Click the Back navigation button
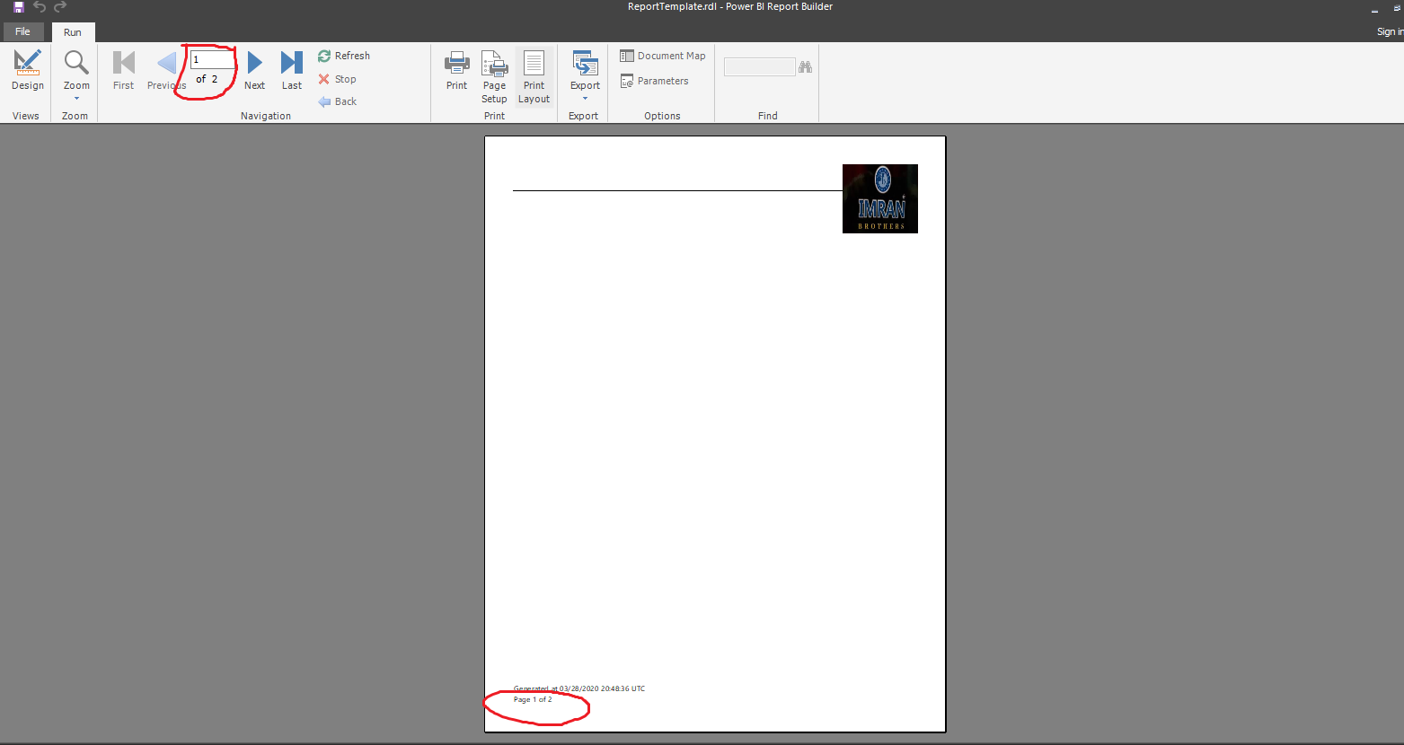 click(x=338, y=101)
